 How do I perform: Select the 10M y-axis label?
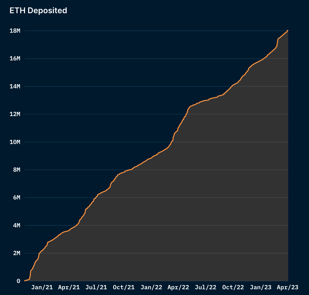[x=15, y=142]
